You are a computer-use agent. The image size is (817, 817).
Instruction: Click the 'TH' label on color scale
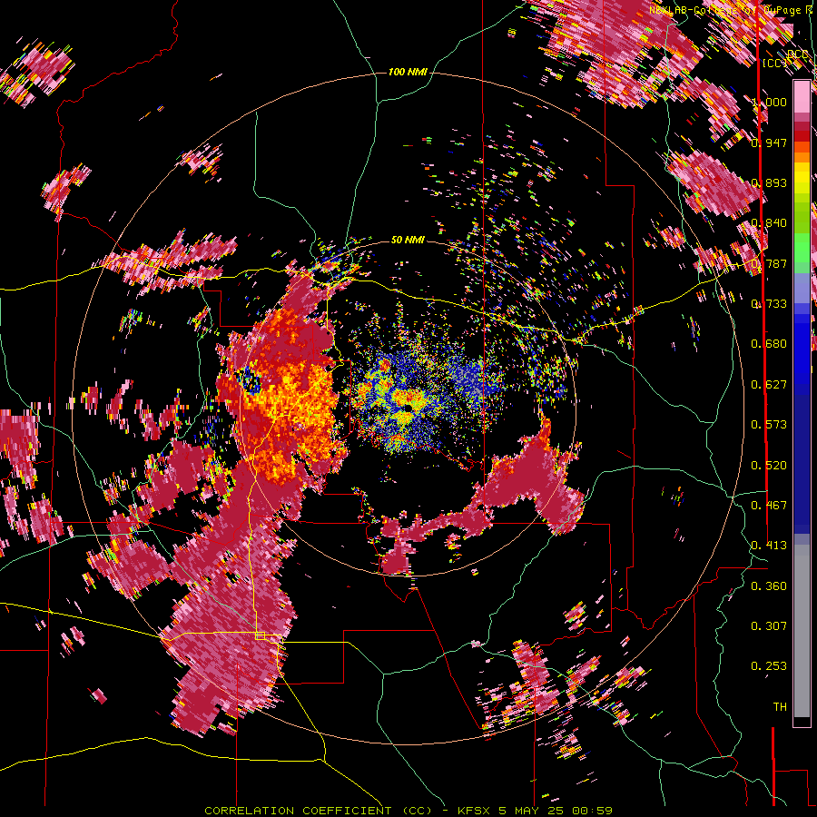[x=780, y=707]
